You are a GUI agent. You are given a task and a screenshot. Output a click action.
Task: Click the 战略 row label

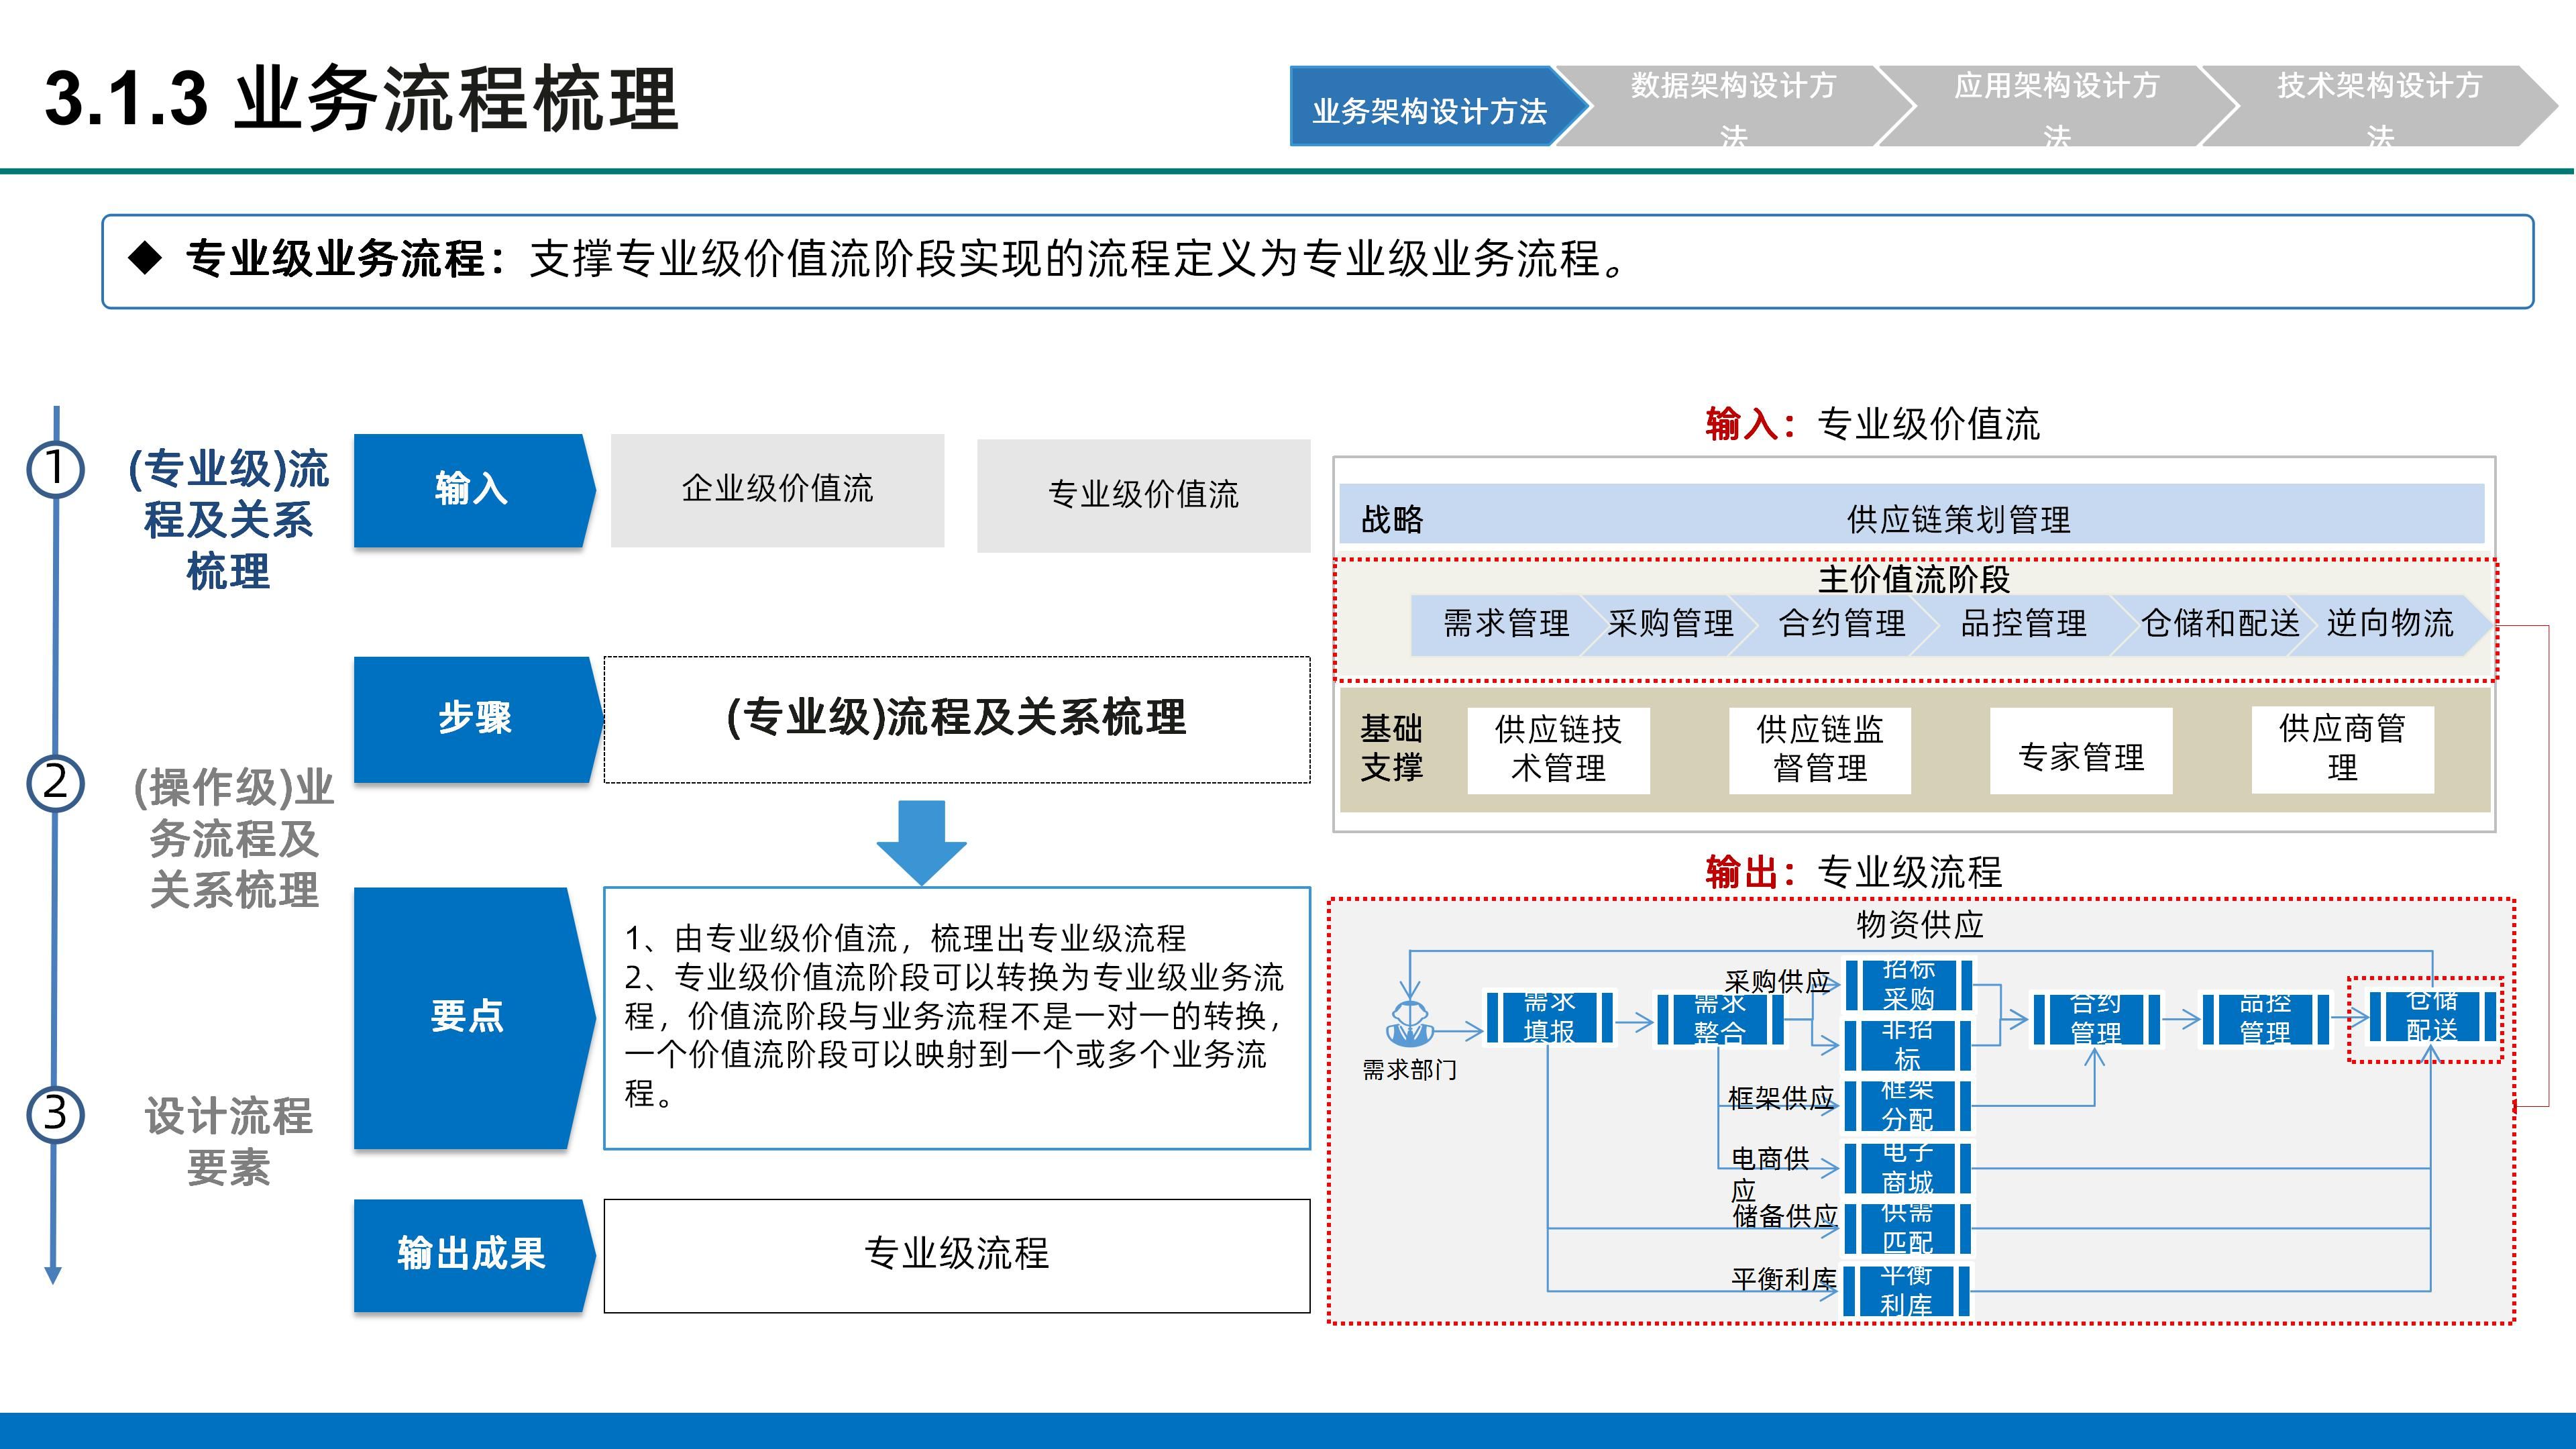[x=1392, y=520]
